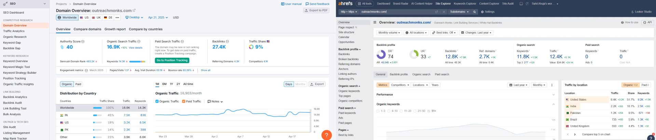Check the 1–3 organic keywords position box
656x140 pixels.
[378, 111]
